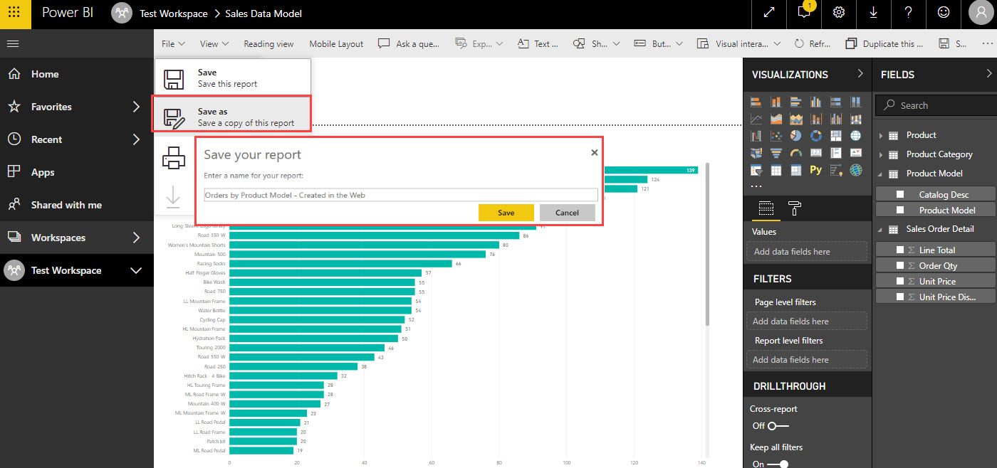Click Duplicate this page toolbar item
This screenshot has height=468, width=997.
(884, 43)
